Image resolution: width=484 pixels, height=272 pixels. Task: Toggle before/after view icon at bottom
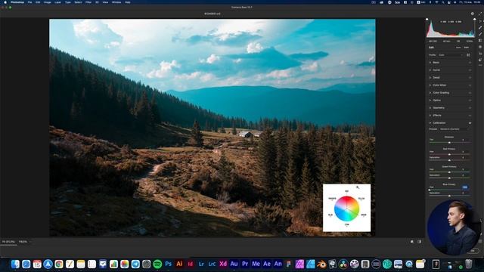click(x=419, y=242)
